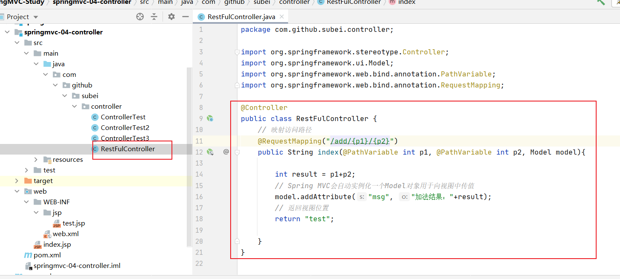Viewport: 620px width, 279px height.
Task: Click the Spring bean gutter icon on line 9
Action: tap(210, 119)
